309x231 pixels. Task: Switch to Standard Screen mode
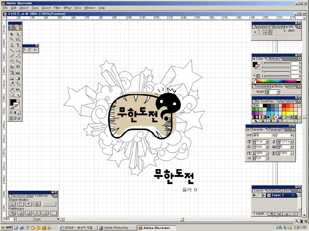[11, 118]
